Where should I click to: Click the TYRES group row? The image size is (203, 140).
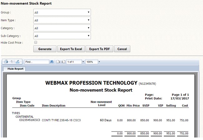click(16, 113)
